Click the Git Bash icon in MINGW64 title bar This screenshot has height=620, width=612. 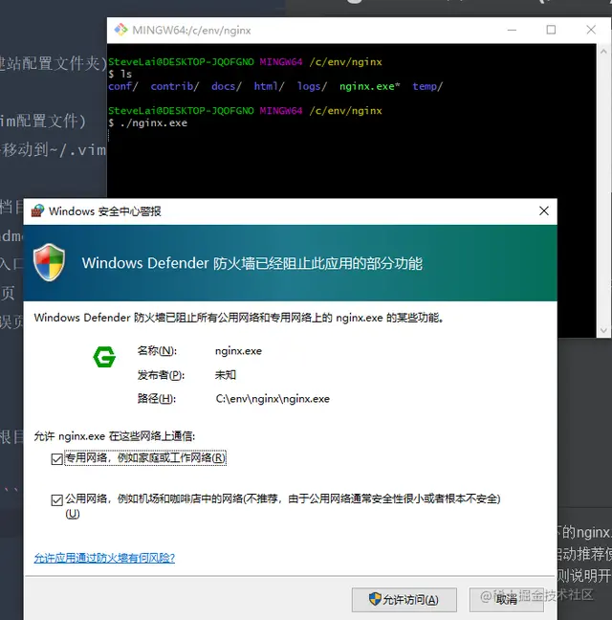tap(120, 30)
